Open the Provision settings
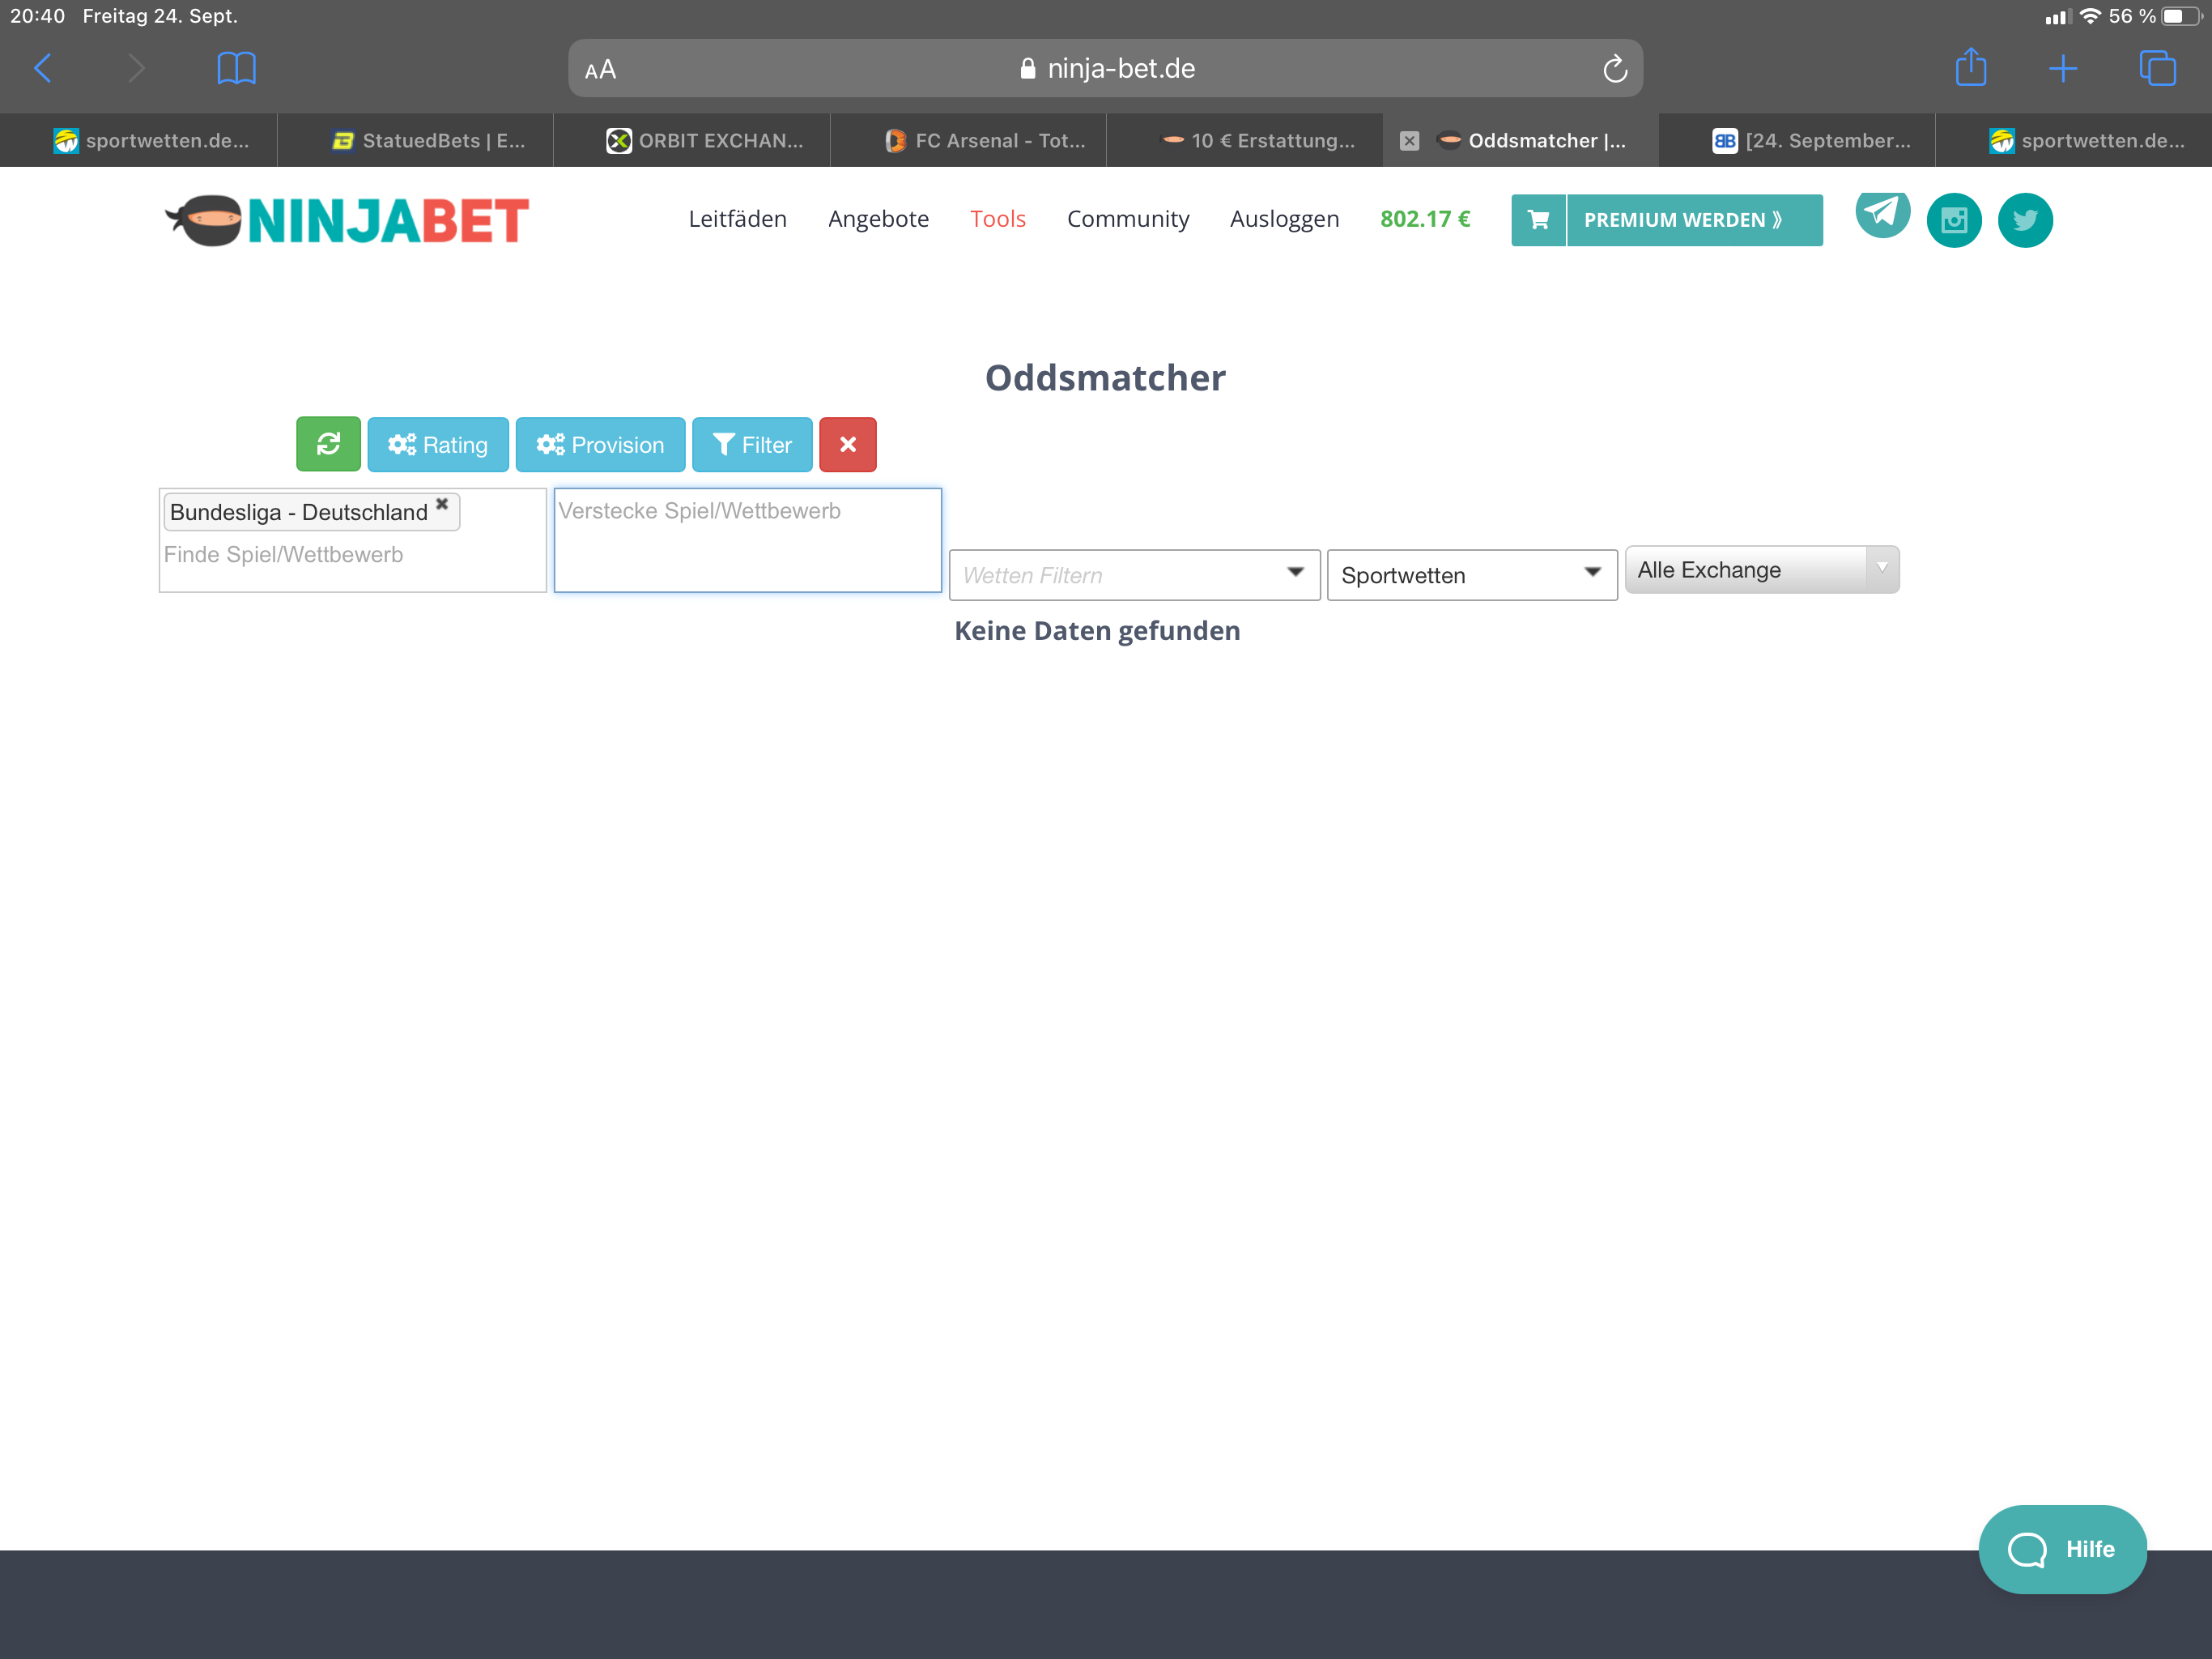 coord(600,444)
